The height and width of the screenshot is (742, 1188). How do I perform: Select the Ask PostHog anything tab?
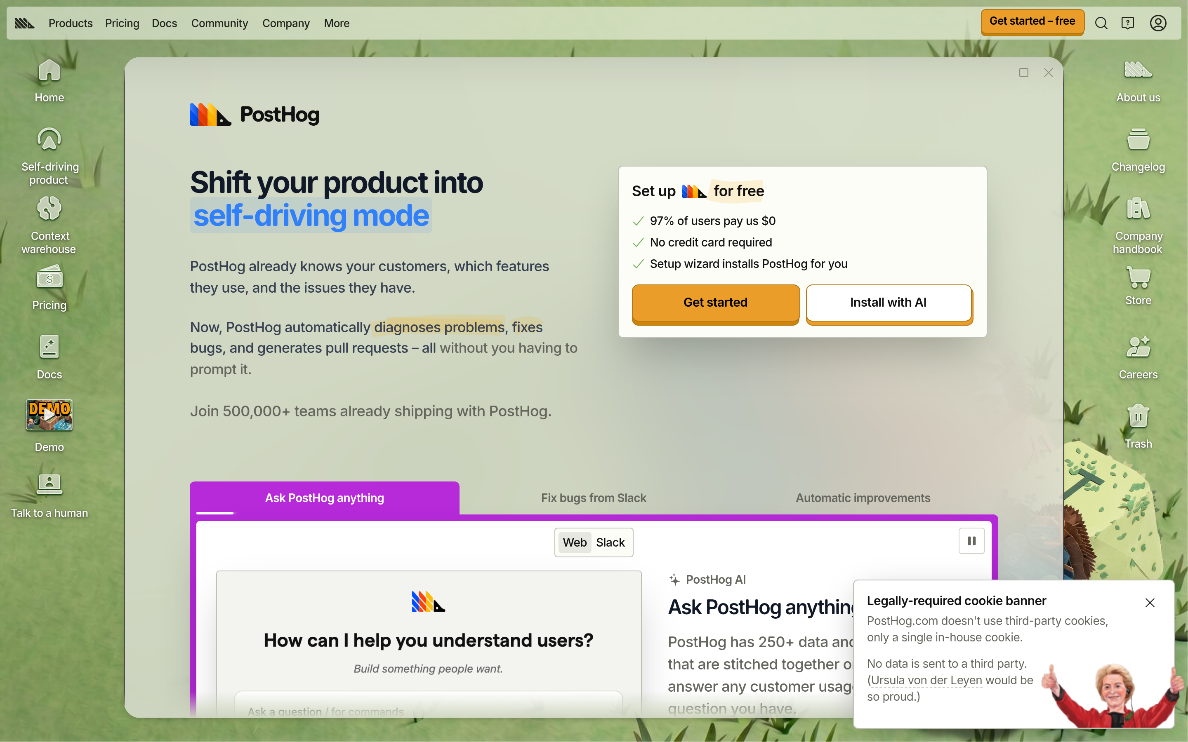pos(325,498)
